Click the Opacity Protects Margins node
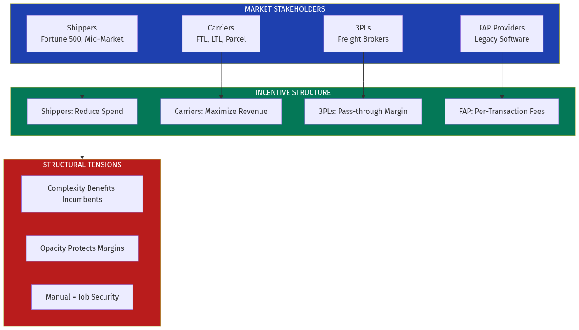The height and width of the screenshot is (330, 579). pyautogui.click(x=82, y=248)
